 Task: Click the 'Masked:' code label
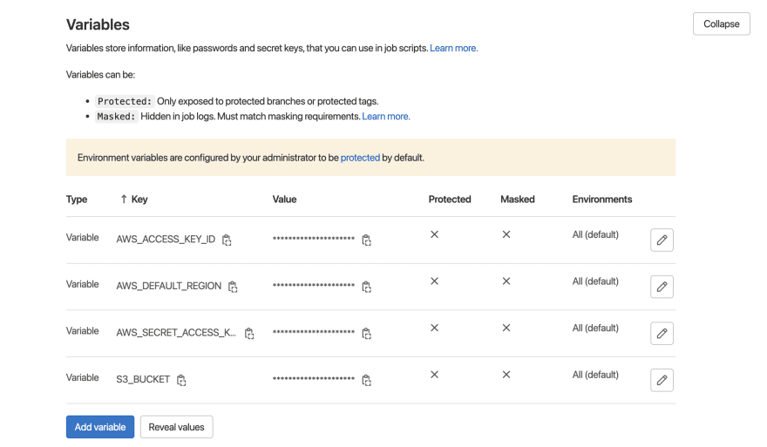point(117,117)
